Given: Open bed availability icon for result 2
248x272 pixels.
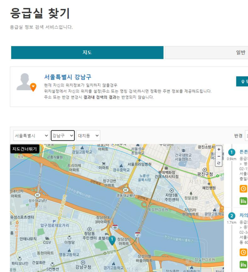Looking at the screenshot, I should (243, 264).
